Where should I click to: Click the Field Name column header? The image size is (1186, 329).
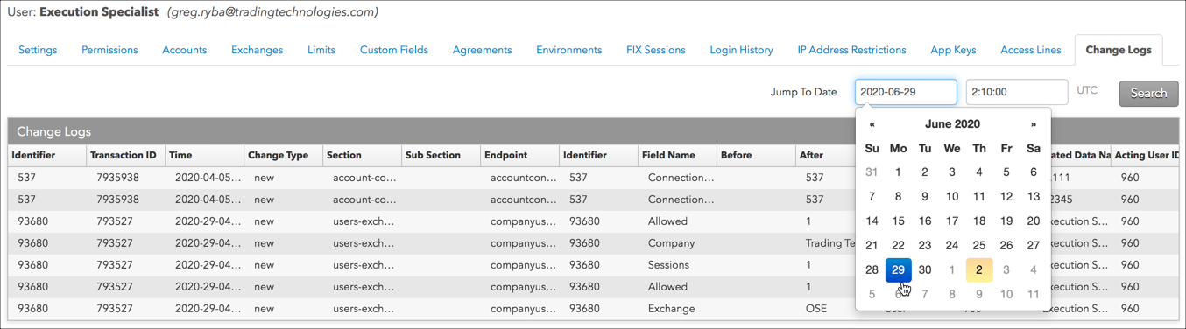pos(668,155)
